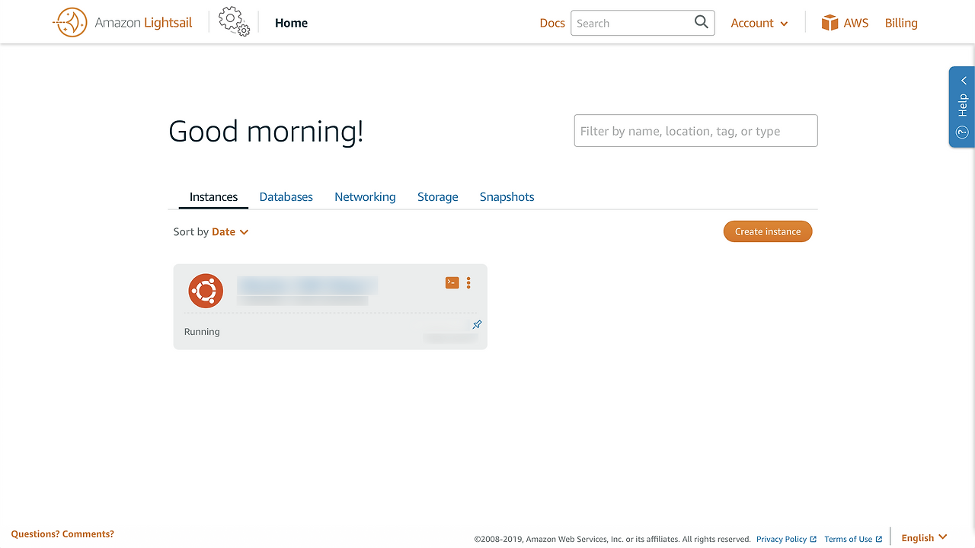Viewport: 975px width, 548px height.
Task: Toggle the pin icon on instance card
Action: [477, 325]
